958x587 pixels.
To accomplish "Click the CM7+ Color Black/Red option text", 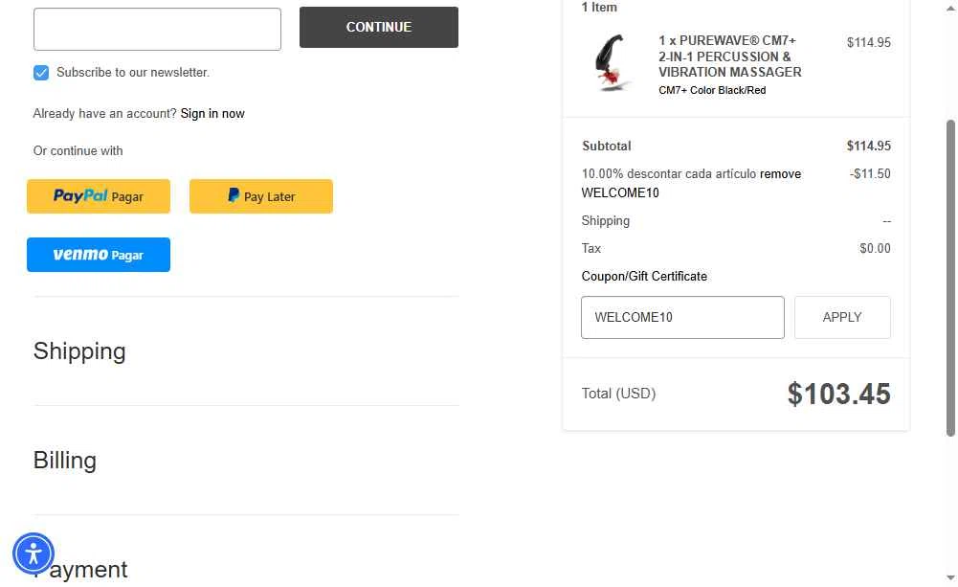I will tap(712, 91).
